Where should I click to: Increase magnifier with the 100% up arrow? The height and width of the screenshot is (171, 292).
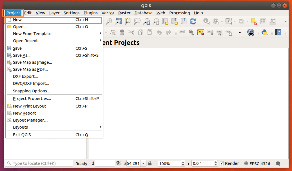tap(183, 162)
